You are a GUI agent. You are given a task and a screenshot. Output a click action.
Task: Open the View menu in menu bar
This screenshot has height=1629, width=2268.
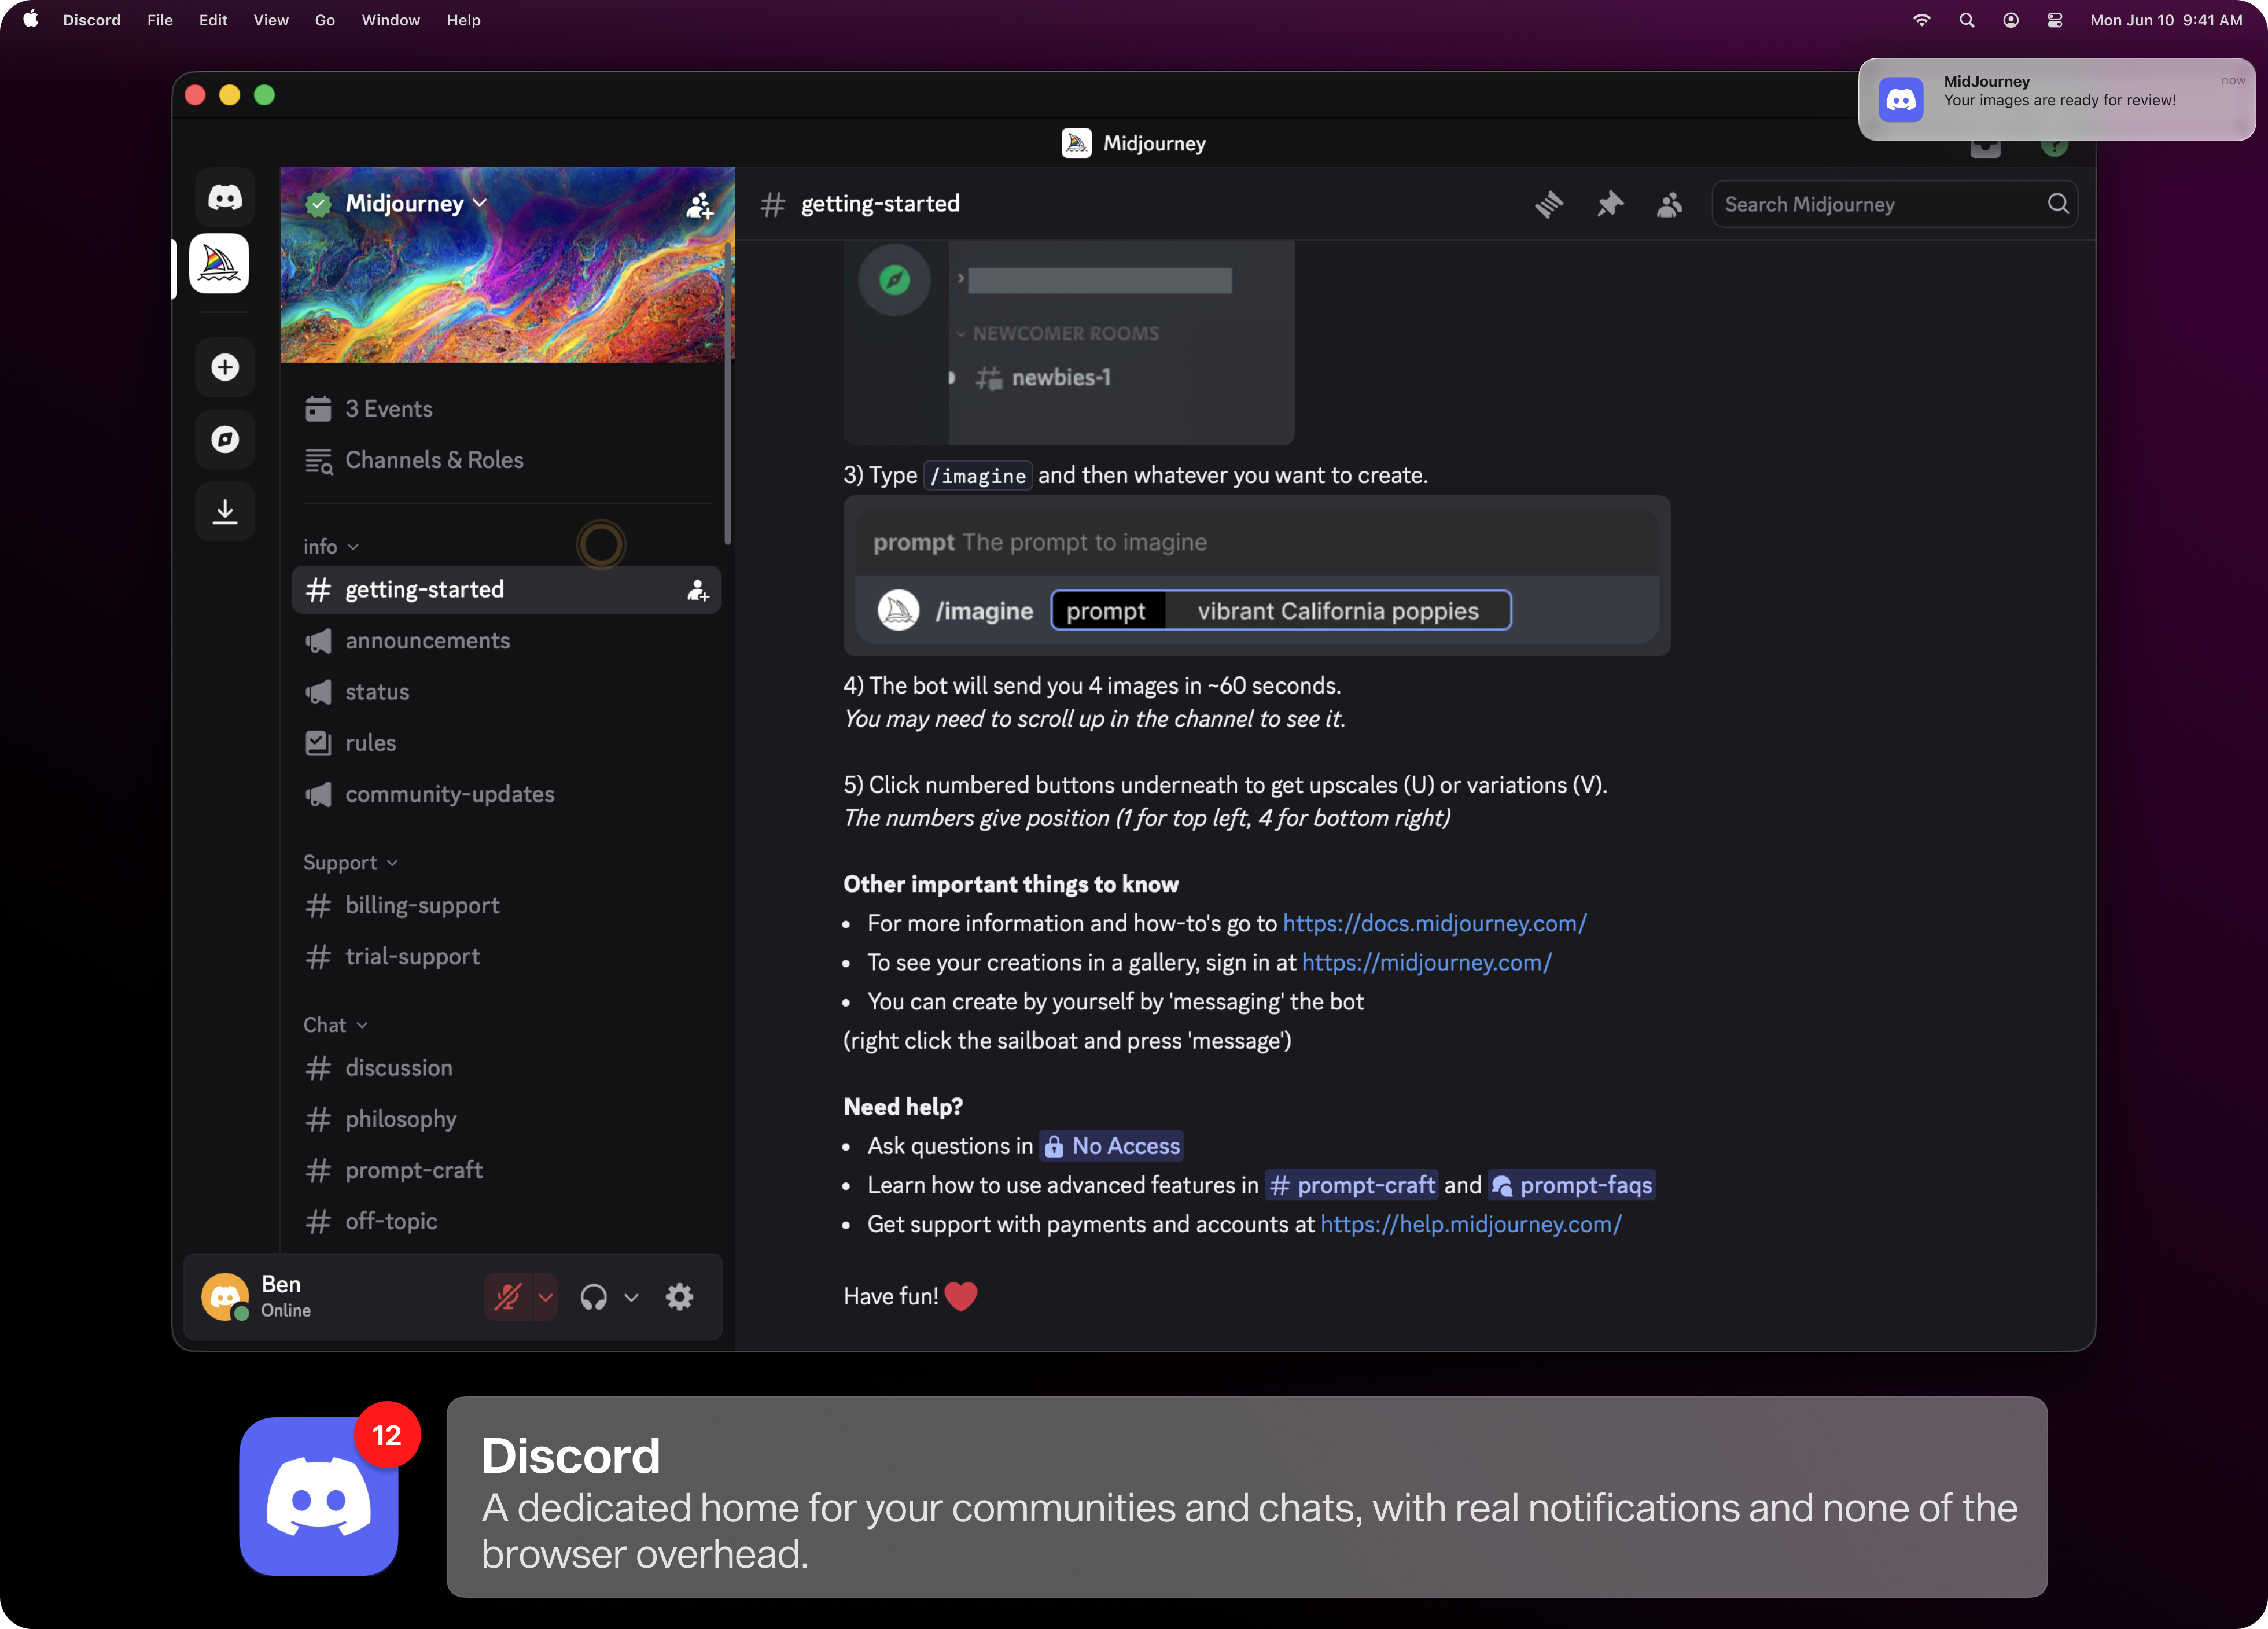pos(270,20)
